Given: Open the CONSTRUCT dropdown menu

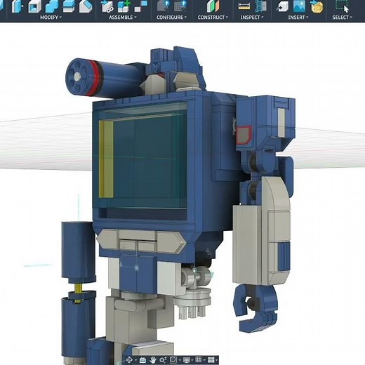Looking at the screenshot, I should tap(213, 18).
